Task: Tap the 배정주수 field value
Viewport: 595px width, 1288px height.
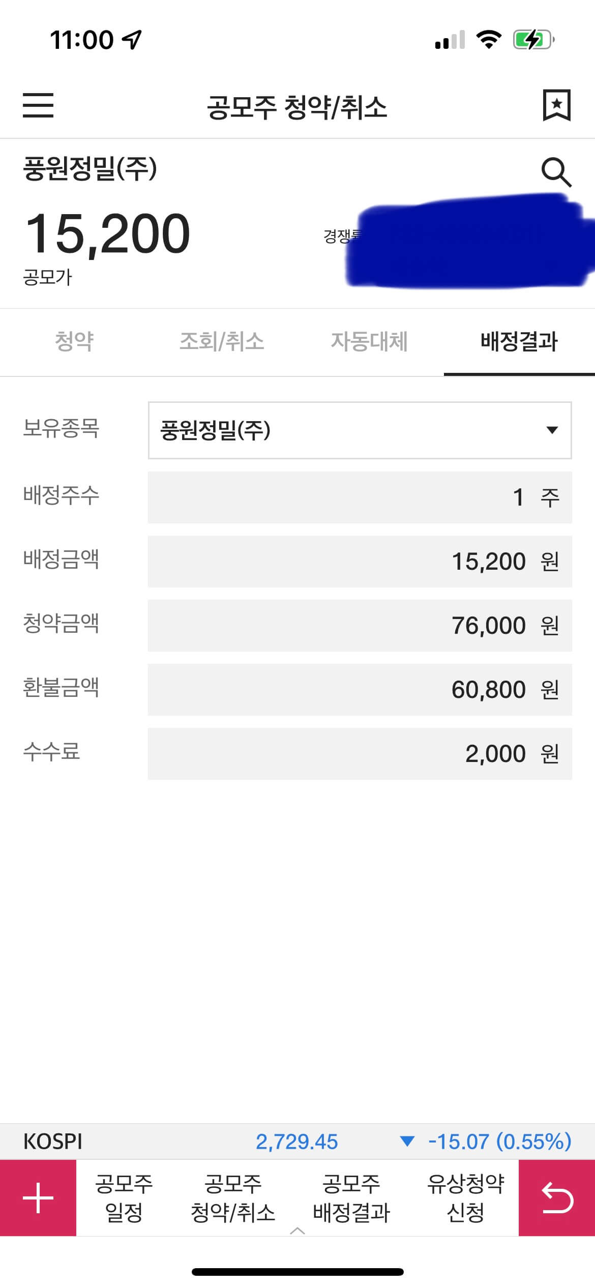Action: pos(360,497)
